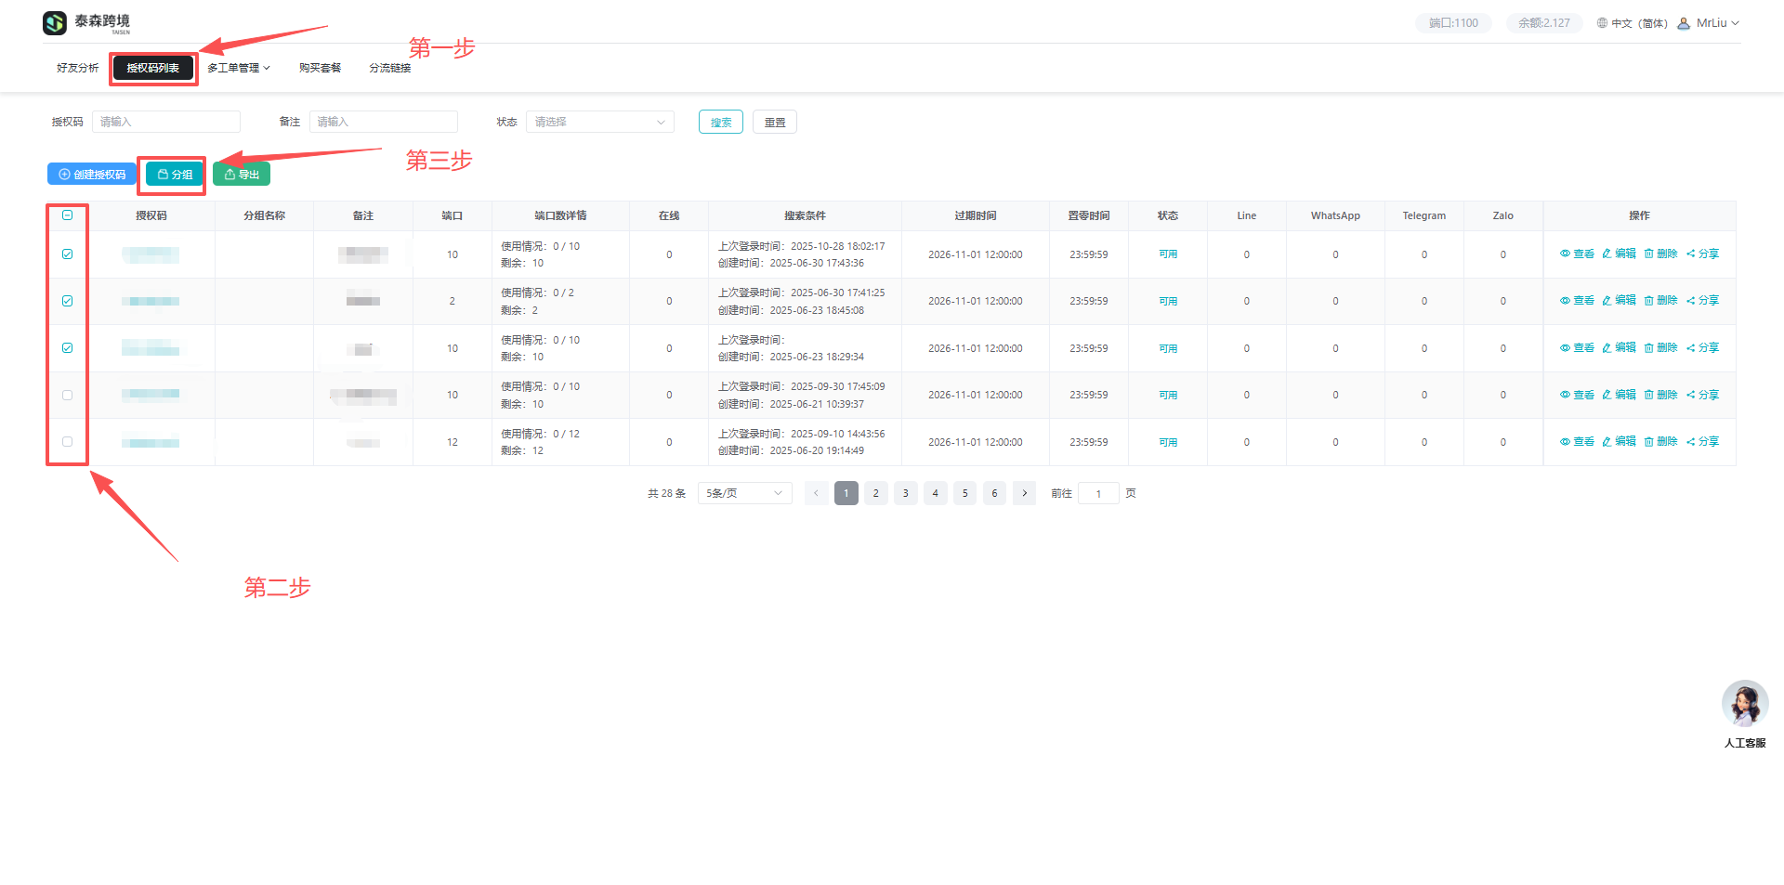The width and height of the screenshot is (1784, 885).
Task: Click the globe language icon
Action: pos(1602,23)
